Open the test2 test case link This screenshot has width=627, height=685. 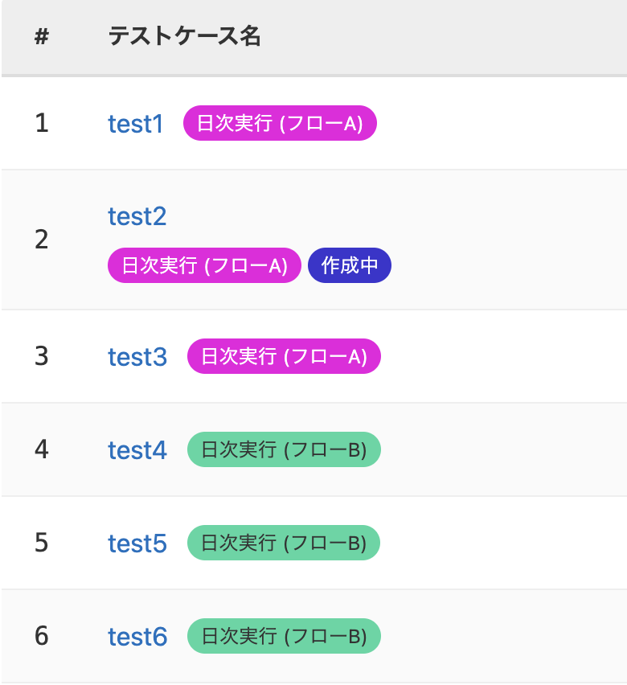pos(137,216)
